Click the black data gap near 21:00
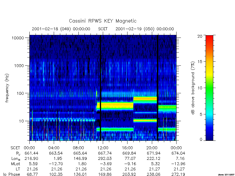 (x=157, y=88)
